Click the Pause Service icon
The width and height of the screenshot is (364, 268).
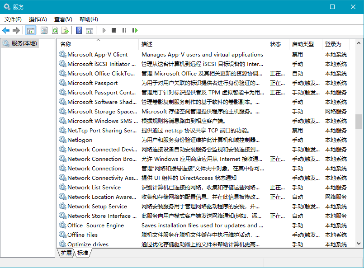tap(124, 30)
